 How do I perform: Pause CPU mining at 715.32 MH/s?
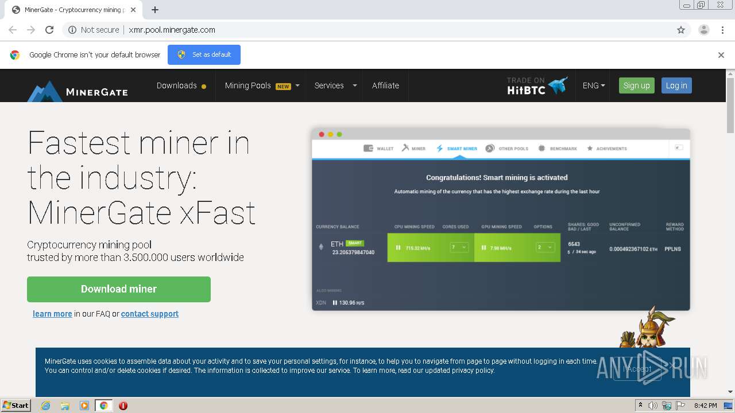[398, 248]
